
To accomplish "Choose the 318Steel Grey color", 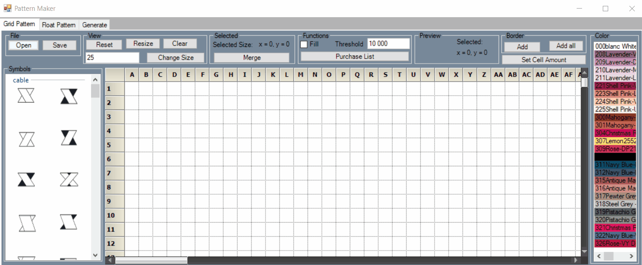I will [615, 204].
